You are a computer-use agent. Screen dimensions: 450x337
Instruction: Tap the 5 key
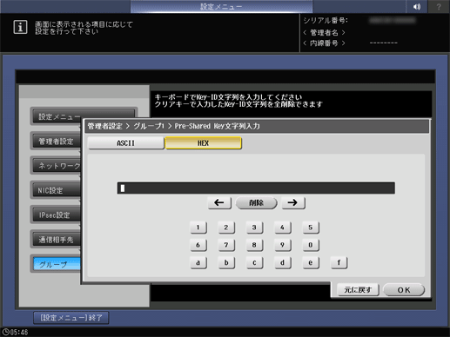[311, 228]
